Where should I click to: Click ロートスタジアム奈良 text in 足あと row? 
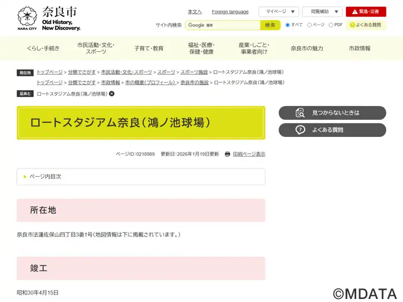click(x=72, y=94)
